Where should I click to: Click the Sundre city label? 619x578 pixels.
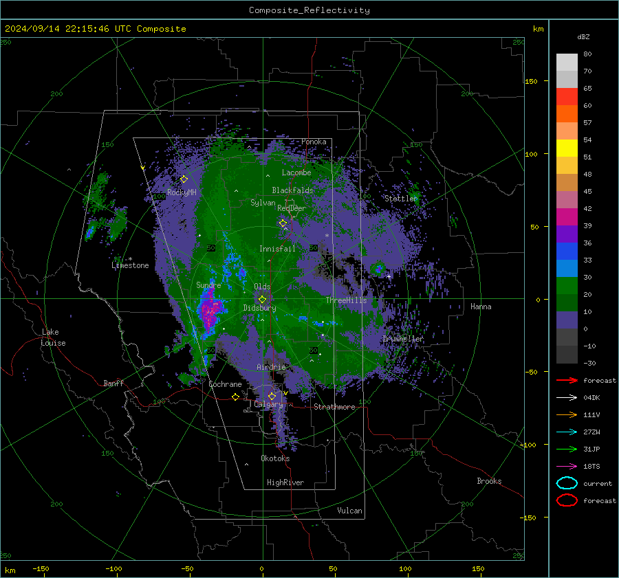[x=208, y=285]
